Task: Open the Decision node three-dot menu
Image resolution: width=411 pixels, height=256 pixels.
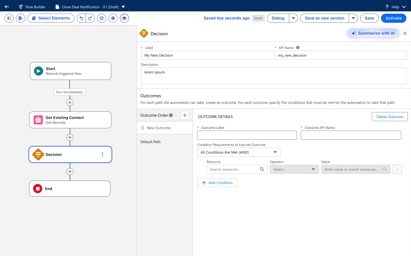Action: click(x=102, y=154)
